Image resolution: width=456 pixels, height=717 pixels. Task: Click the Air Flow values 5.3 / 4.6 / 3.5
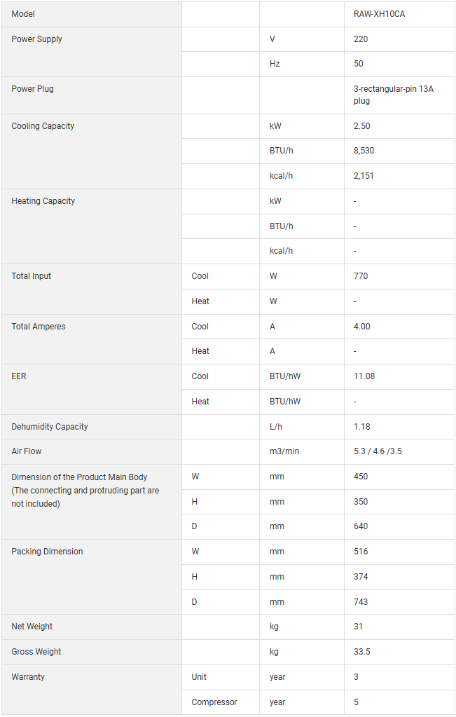pyautogui.click(x=378, y=451)
